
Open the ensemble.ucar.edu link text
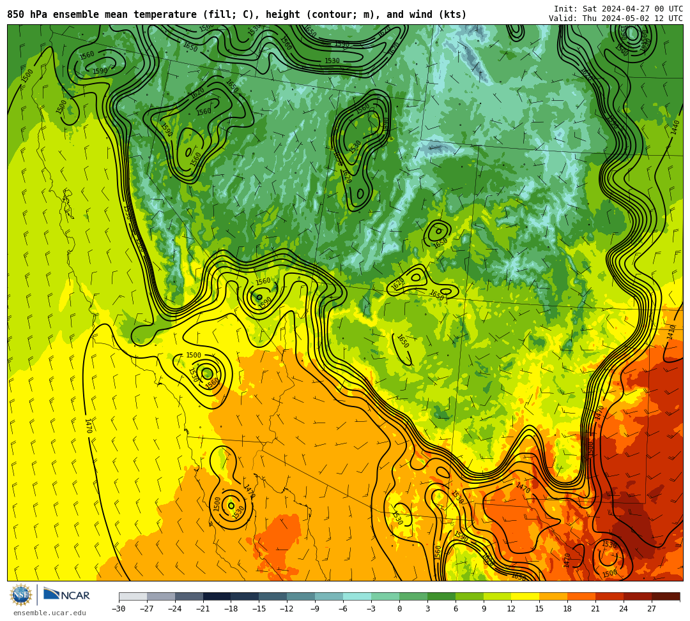(49, 613)
